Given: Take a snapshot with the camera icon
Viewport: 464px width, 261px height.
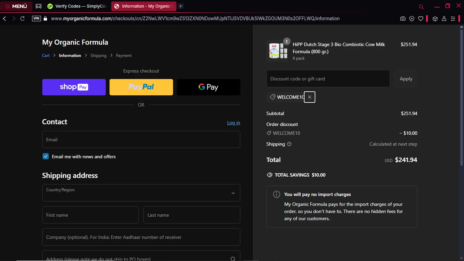Looking at the screenshot, I should [x=403, y=19].
